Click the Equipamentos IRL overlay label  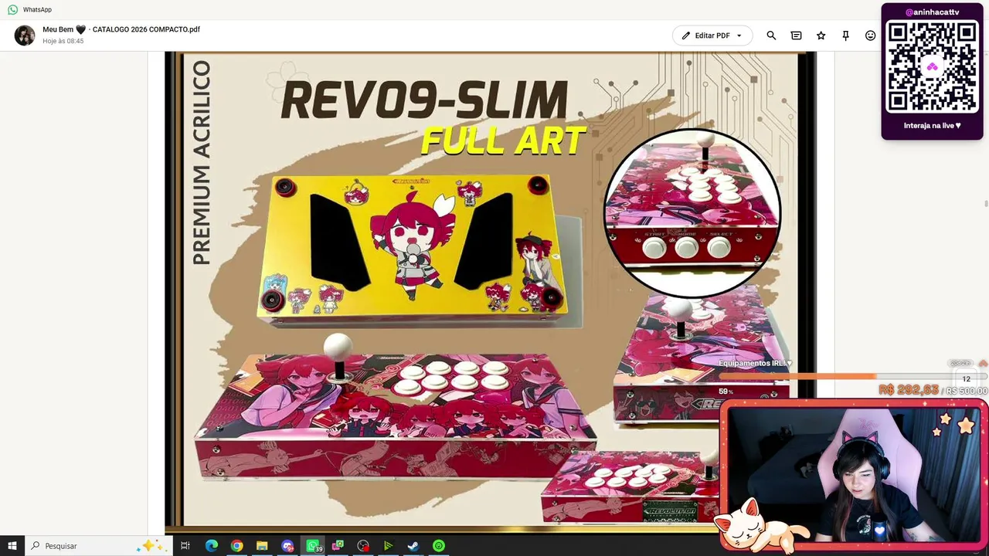pyautogui.click(x=755, y=363)
